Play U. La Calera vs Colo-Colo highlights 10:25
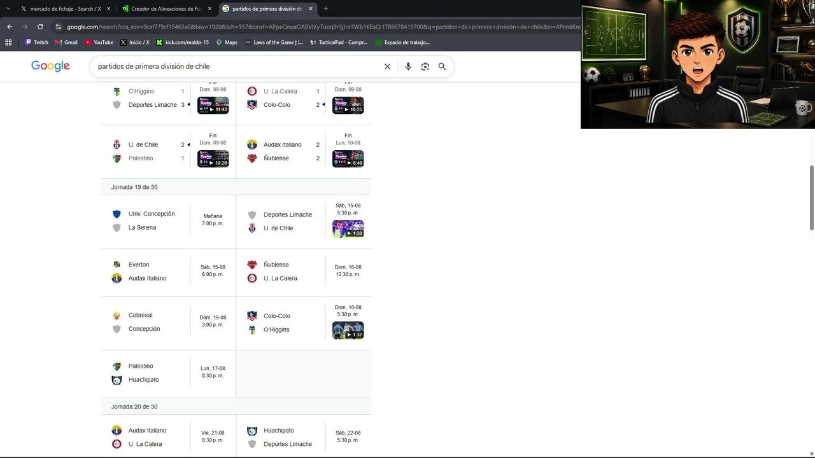 click(x=348, y=105)
